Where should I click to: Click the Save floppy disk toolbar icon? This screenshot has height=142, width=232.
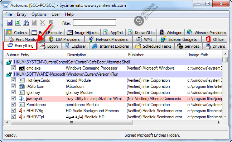[10, 23]
